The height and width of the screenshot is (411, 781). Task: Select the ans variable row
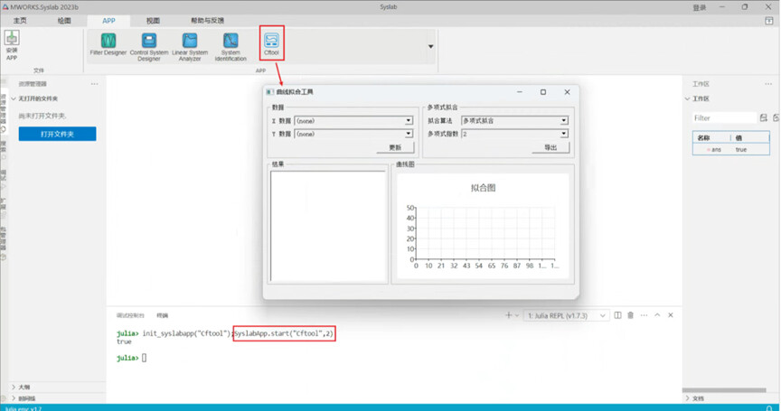click(x=730, y=149)
